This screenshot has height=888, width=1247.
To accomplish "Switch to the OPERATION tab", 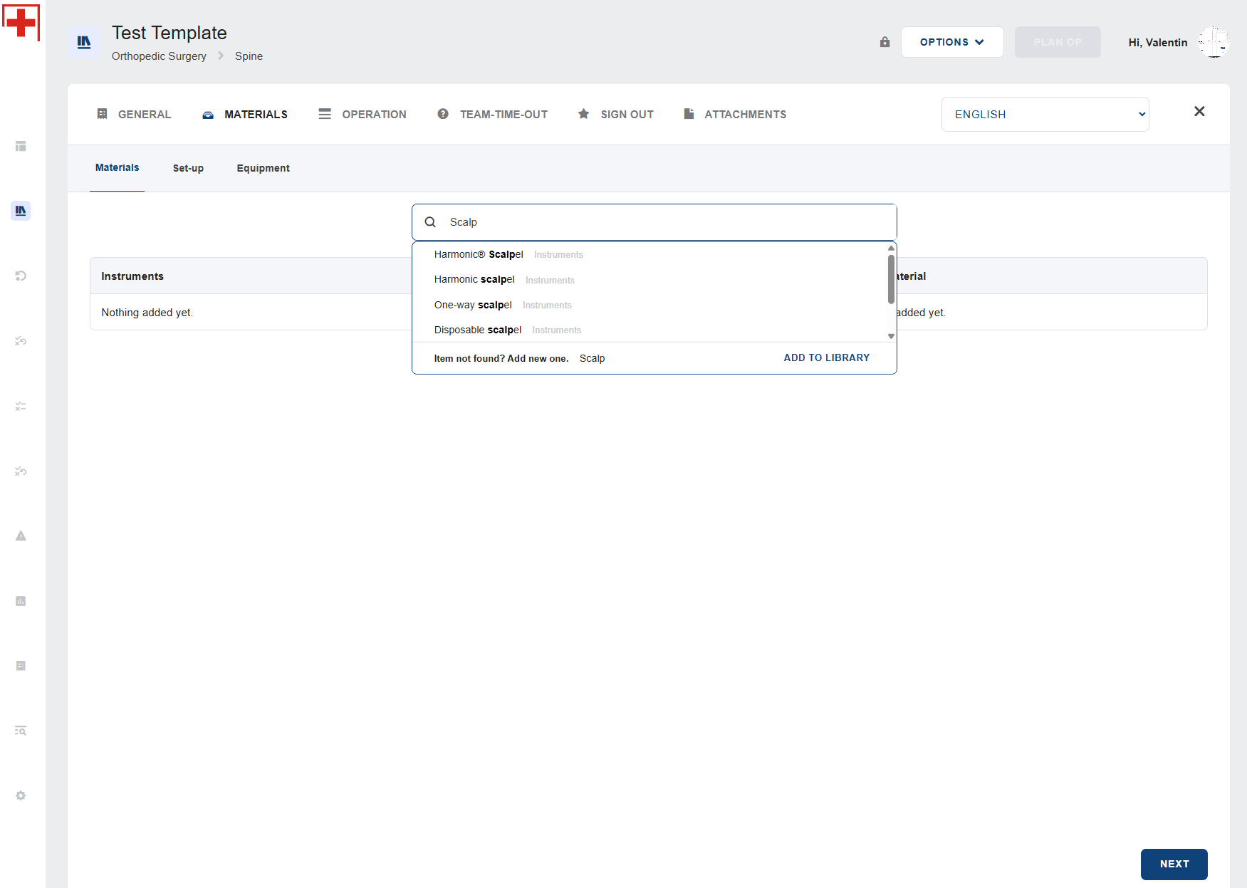I will click(362, 115).
